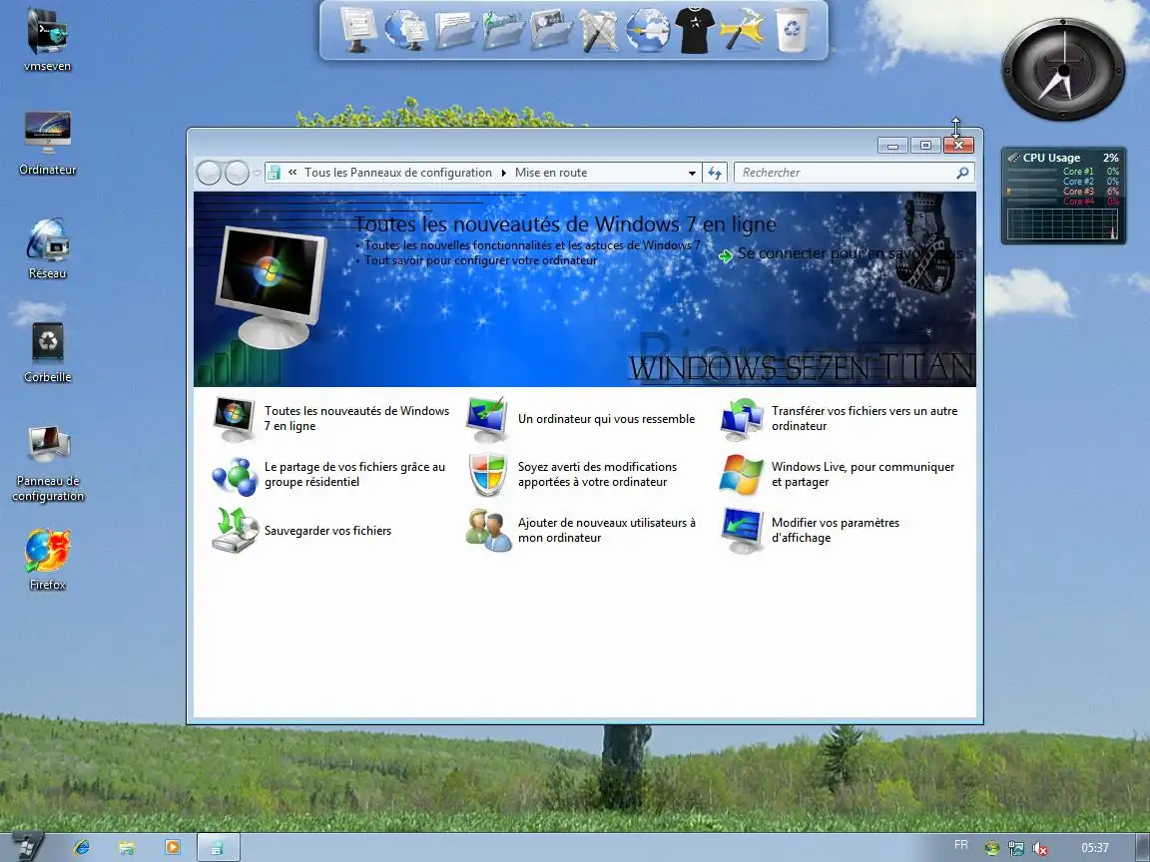Screen dimensions: 1150x862
Task: Click the users icon for Ajouter de nouveaux utilisateurs
Action: (488, 530)
